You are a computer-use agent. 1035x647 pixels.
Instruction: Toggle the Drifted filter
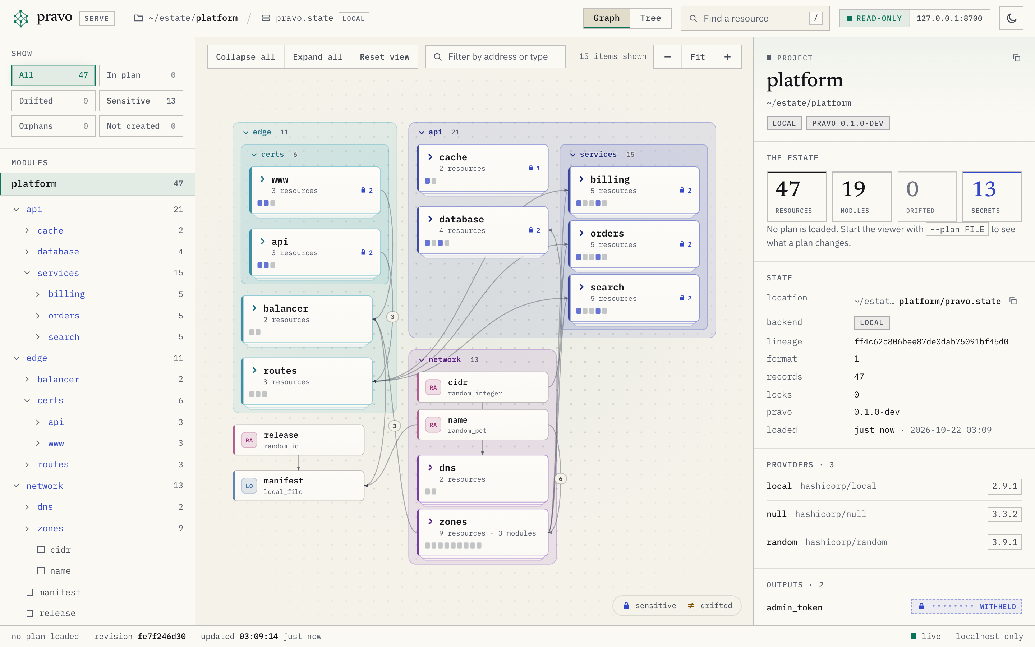point(54,101)
